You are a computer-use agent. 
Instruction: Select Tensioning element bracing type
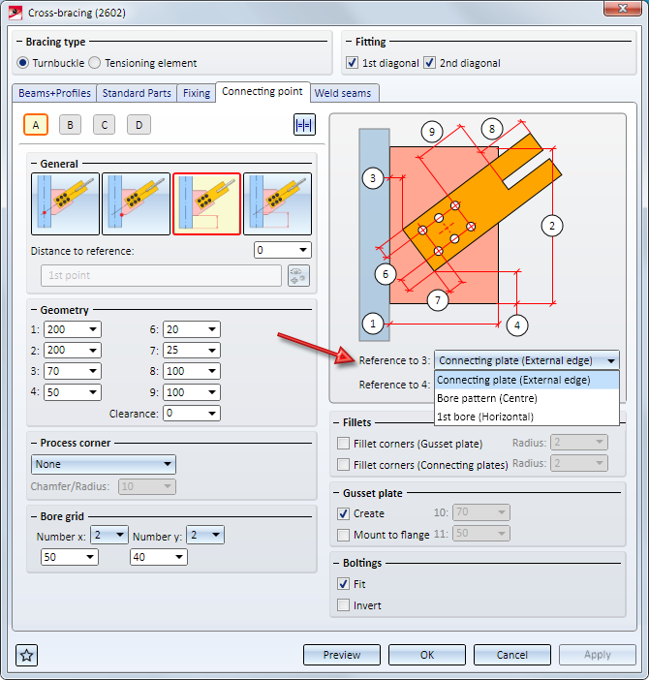point(95,63)
